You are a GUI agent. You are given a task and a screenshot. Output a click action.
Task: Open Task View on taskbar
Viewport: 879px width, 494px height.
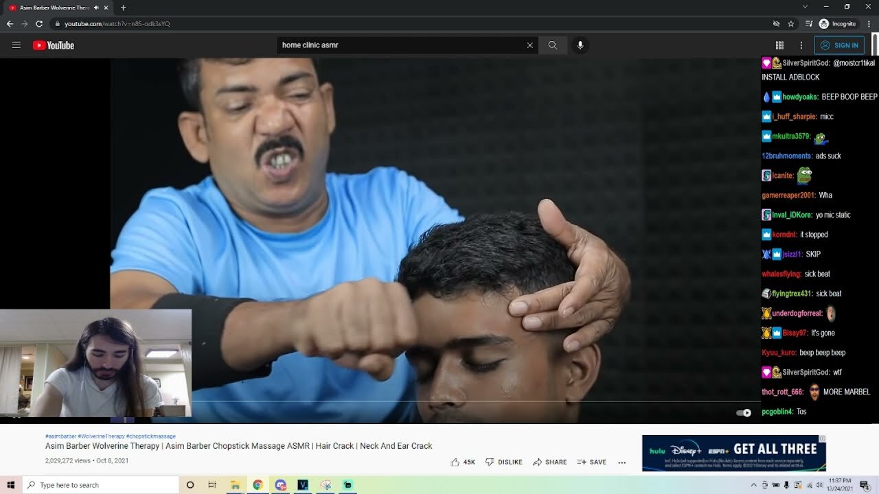pos(212,485)
